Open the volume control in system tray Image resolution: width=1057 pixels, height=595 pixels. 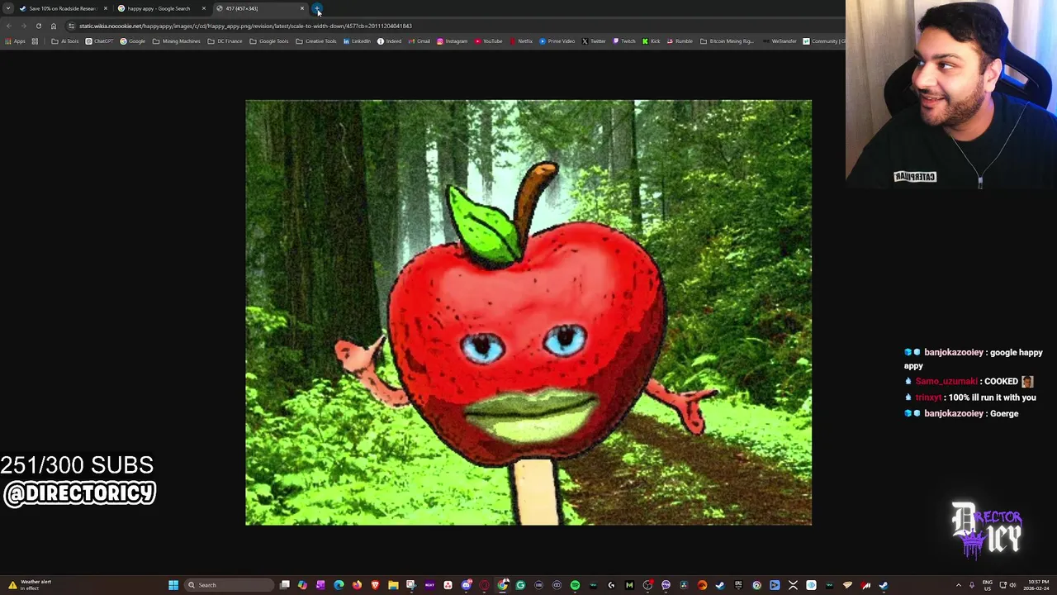pos(1012,585)
